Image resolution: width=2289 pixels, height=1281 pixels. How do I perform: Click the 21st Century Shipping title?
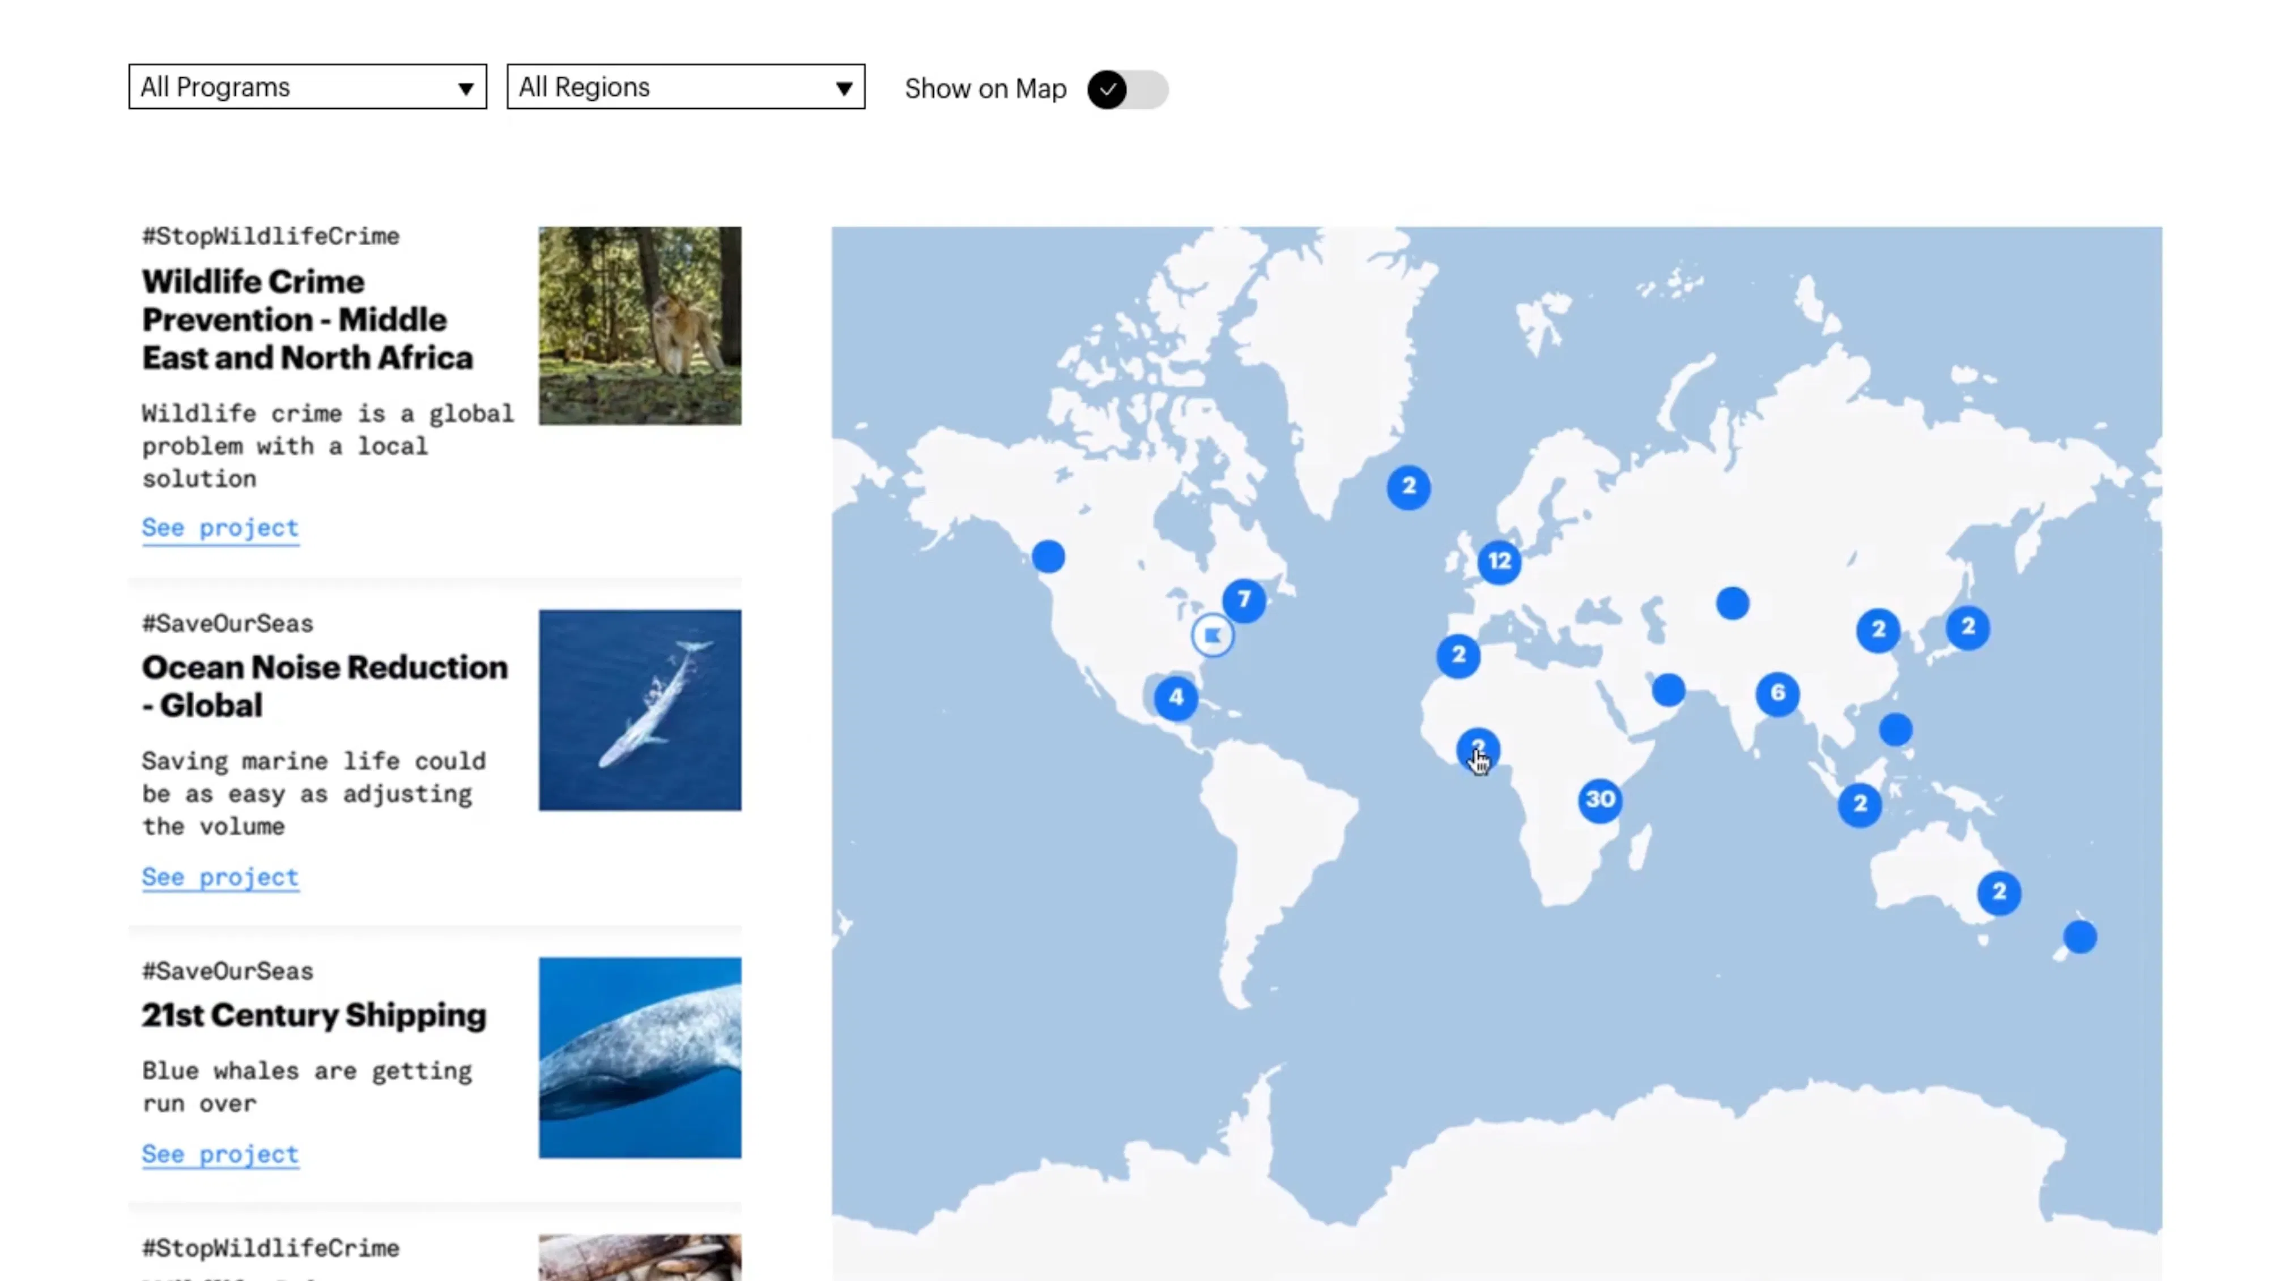pyautogui.click(x=314, y=1014)
